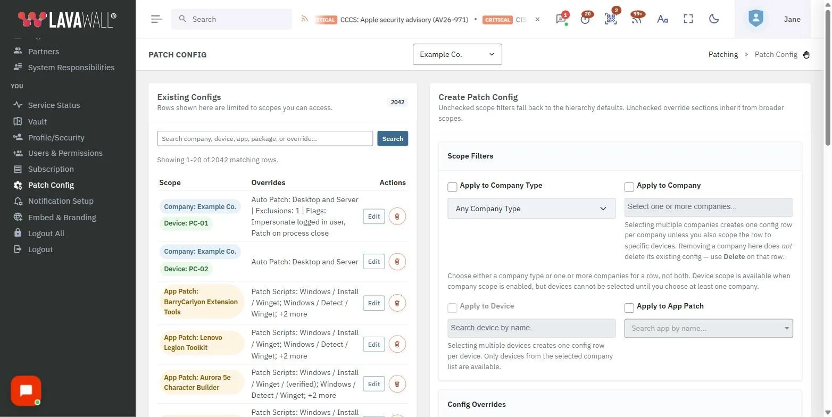Go to Service Status in the sidebar
Image resolution: width=832 pixels, height=417 pixels.
[54, 105]
